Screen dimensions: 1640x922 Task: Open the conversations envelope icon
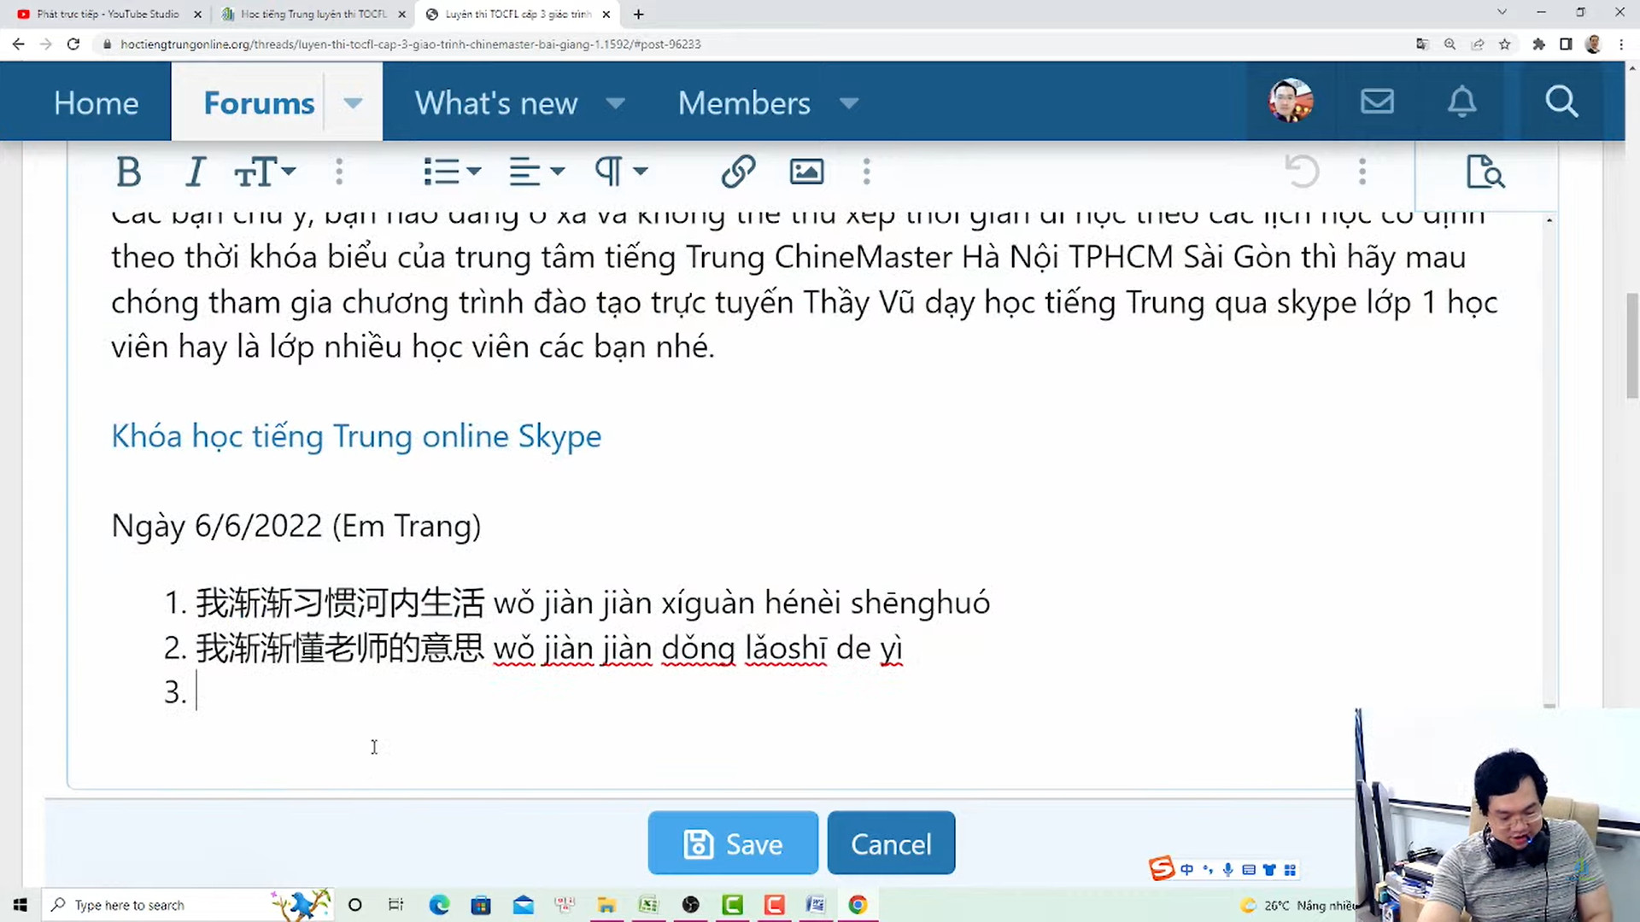(1377, 102)
